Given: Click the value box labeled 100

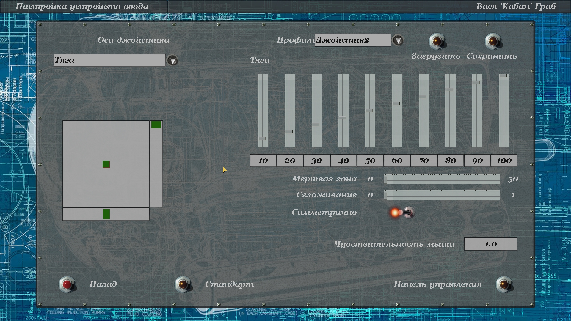Looking at the screenshot, I should 504,160.
